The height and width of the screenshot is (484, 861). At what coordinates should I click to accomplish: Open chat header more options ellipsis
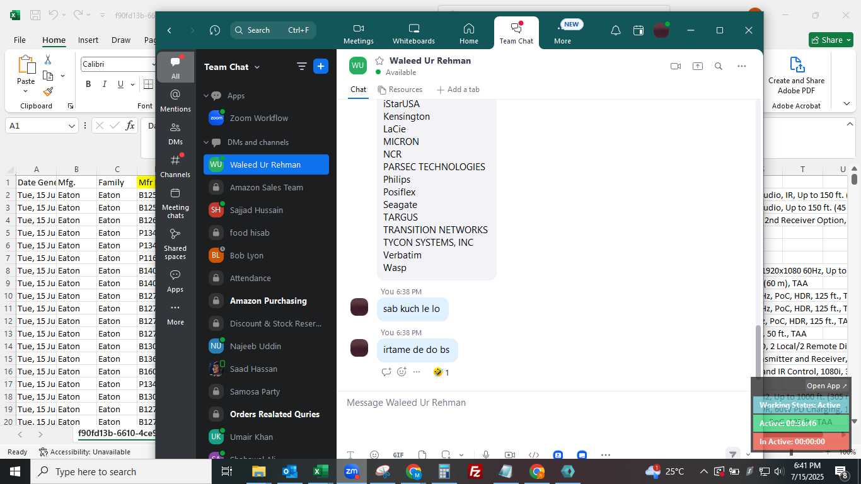pyautogui.click(x=742, y=66)
